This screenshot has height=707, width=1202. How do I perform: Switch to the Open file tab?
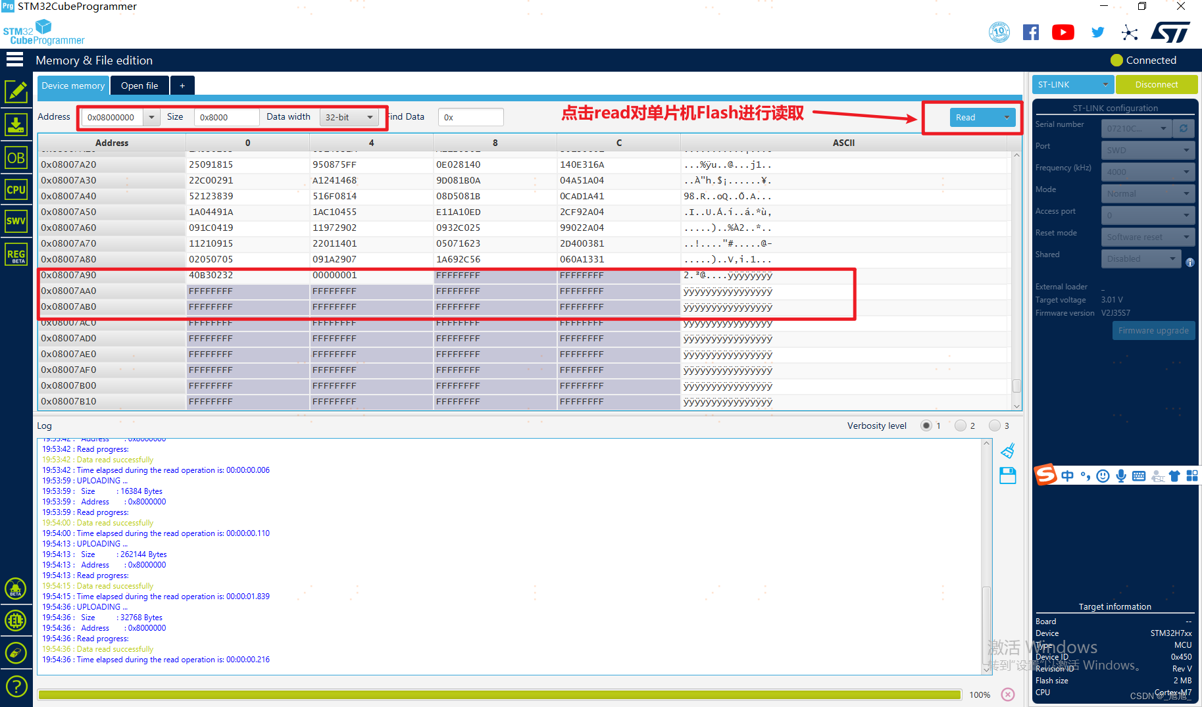(x=139, y=85)
